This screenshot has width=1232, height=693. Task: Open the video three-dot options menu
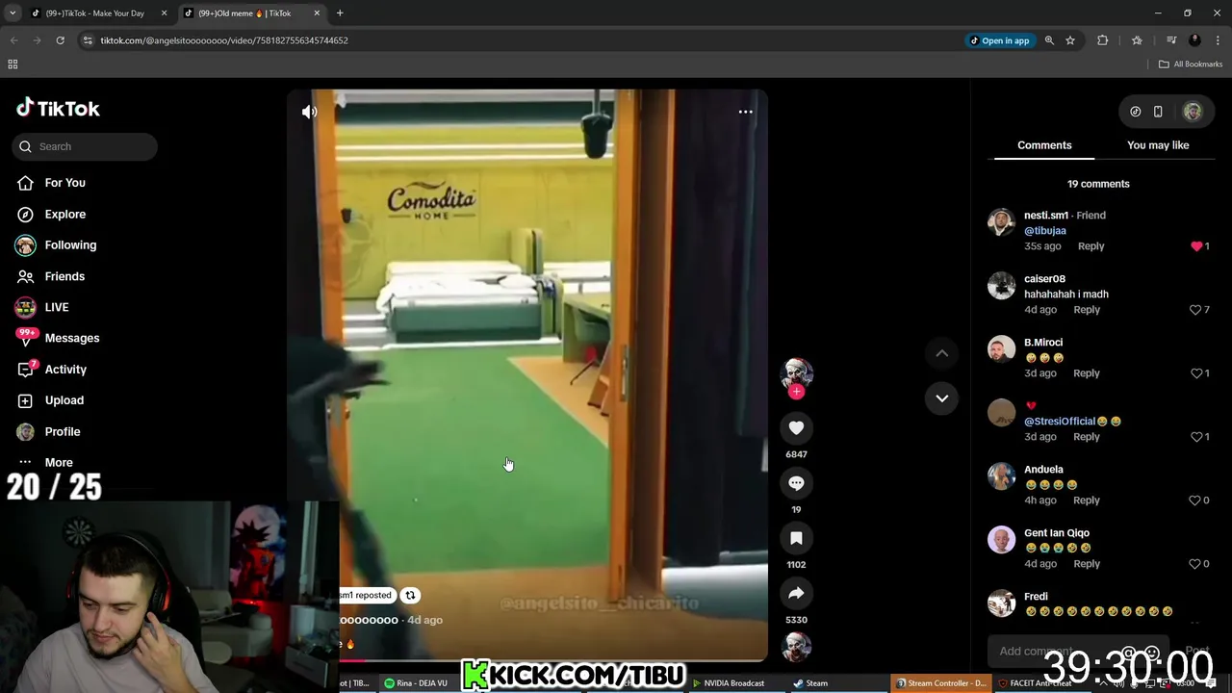tap(745, 112)
